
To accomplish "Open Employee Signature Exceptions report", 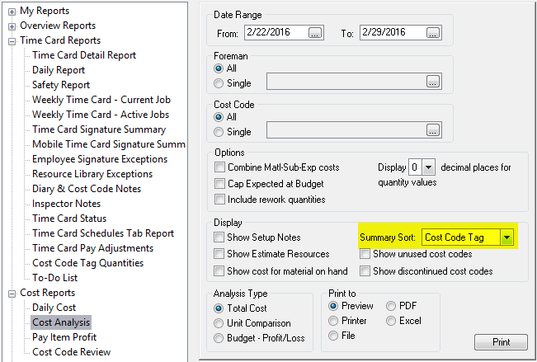I will click(100, 159).
